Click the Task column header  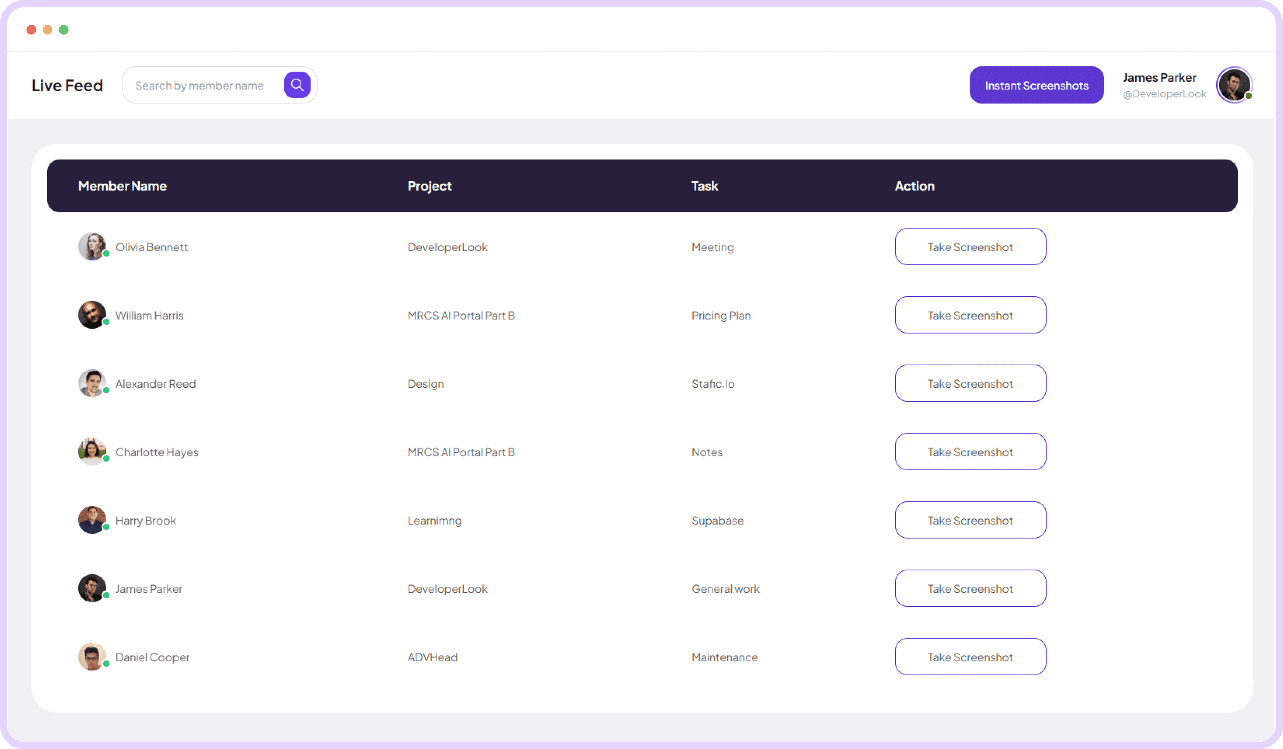(x=705, y=186)
